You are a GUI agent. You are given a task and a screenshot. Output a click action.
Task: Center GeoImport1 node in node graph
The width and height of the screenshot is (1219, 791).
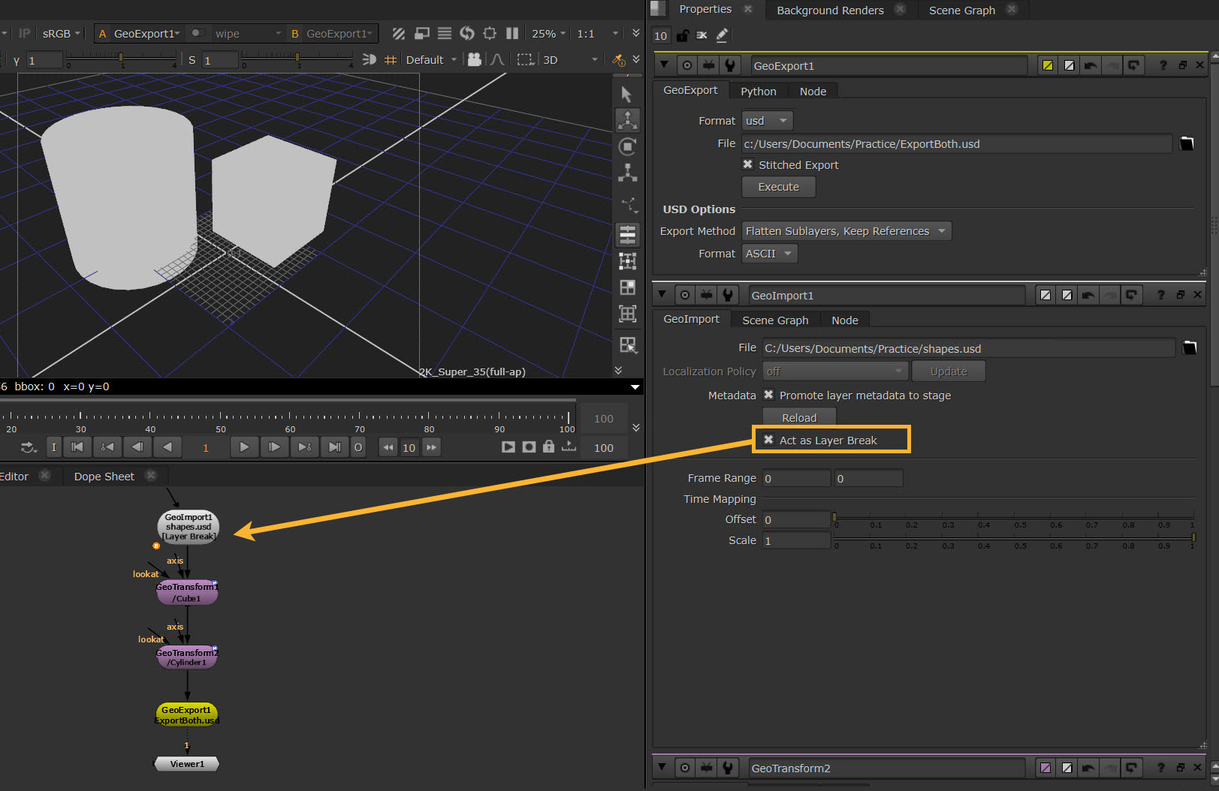[685, 295]
